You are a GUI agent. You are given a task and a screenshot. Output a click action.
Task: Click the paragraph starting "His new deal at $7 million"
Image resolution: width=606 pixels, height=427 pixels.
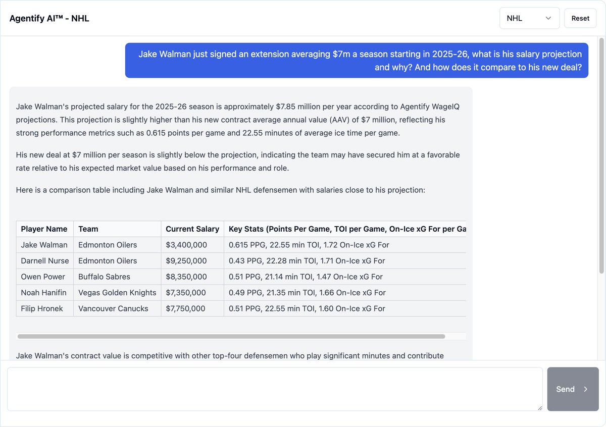pos(238,162)
